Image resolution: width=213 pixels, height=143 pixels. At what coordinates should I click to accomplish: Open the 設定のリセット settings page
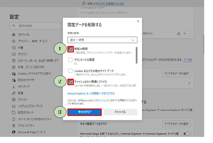[x=26, y=113]
